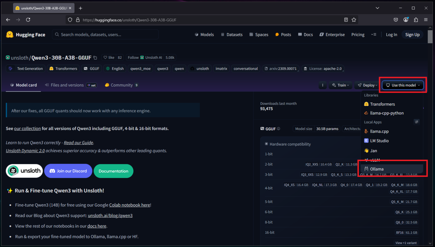Open the Local Apps settings icon
Image resolution: width=435 pixels, height=247 pixels.
coord(417,122)
